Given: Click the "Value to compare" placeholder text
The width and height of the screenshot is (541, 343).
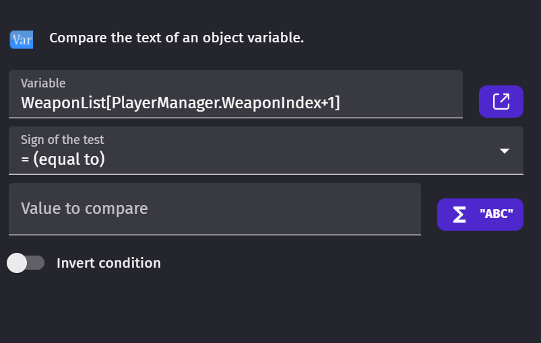Looking at the screenshot, I should [84, 208].
